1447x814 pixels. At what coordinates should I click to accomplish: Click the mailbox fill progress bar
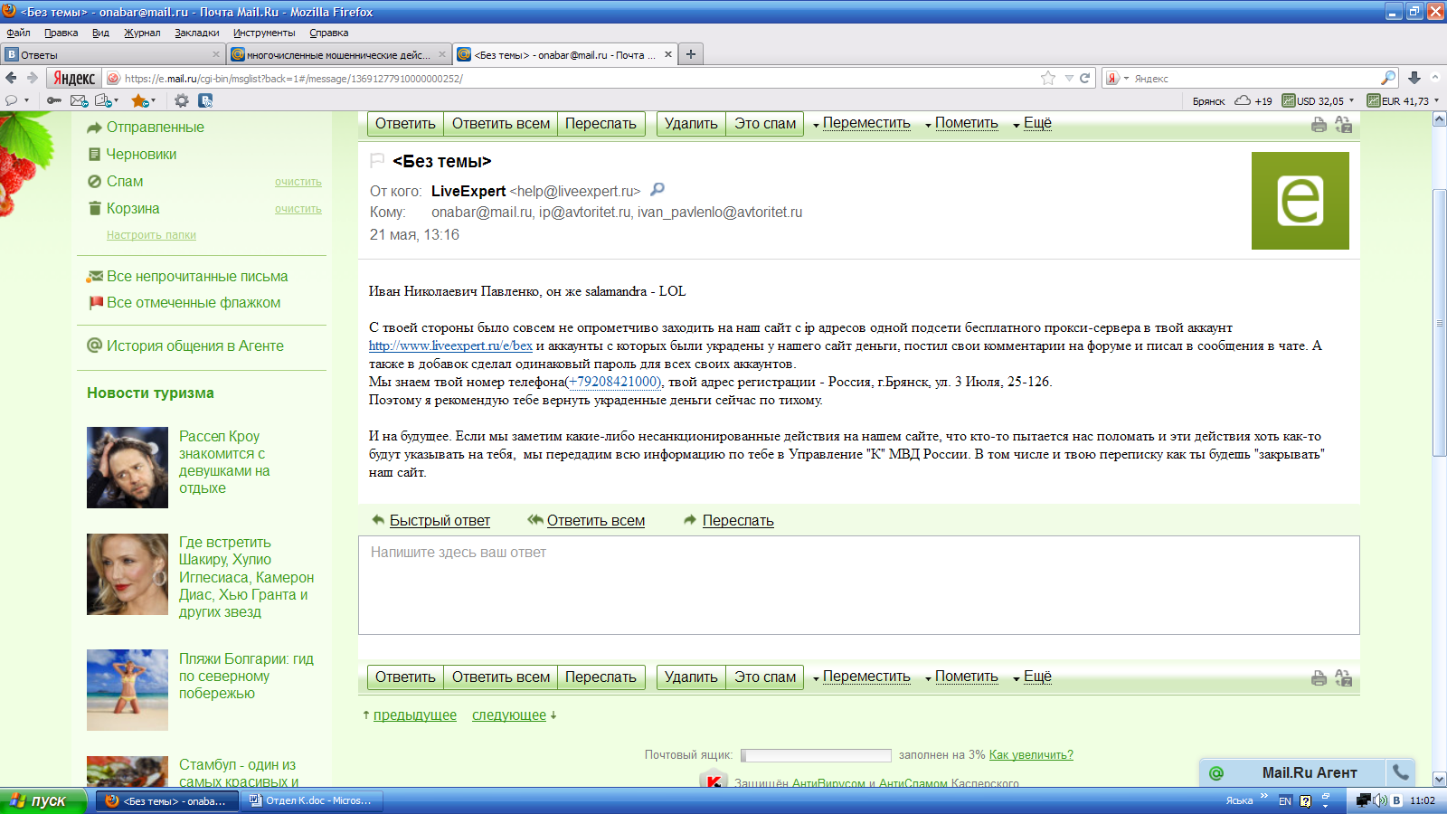click(816, 755)
